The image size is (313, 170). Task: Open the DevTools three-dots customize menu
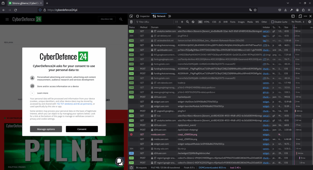[305, 16]
